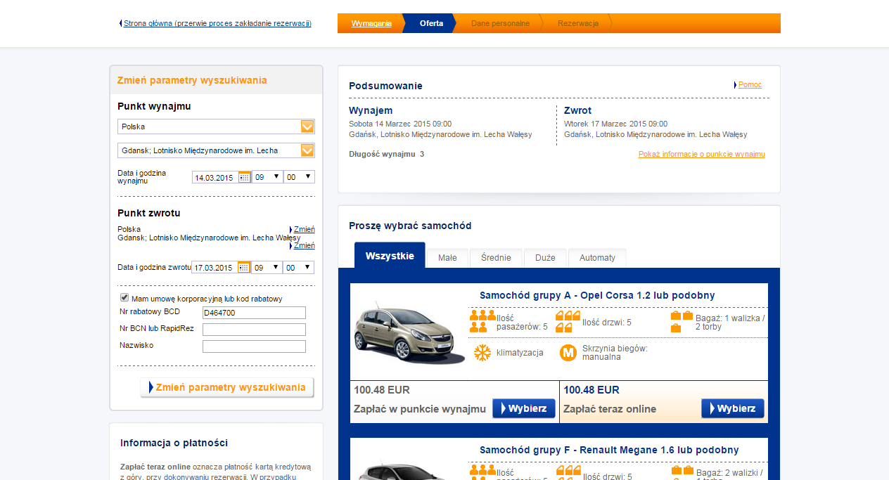Click Wybierz for pay at rental point
The height and width of the screenshot is (480, 889).
pyautogui.click(x=524, y=408)
